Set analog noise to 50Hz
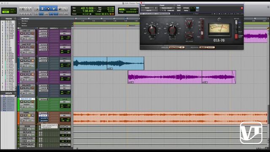This screenshot has width=270, height=152. tap(172, 47)
